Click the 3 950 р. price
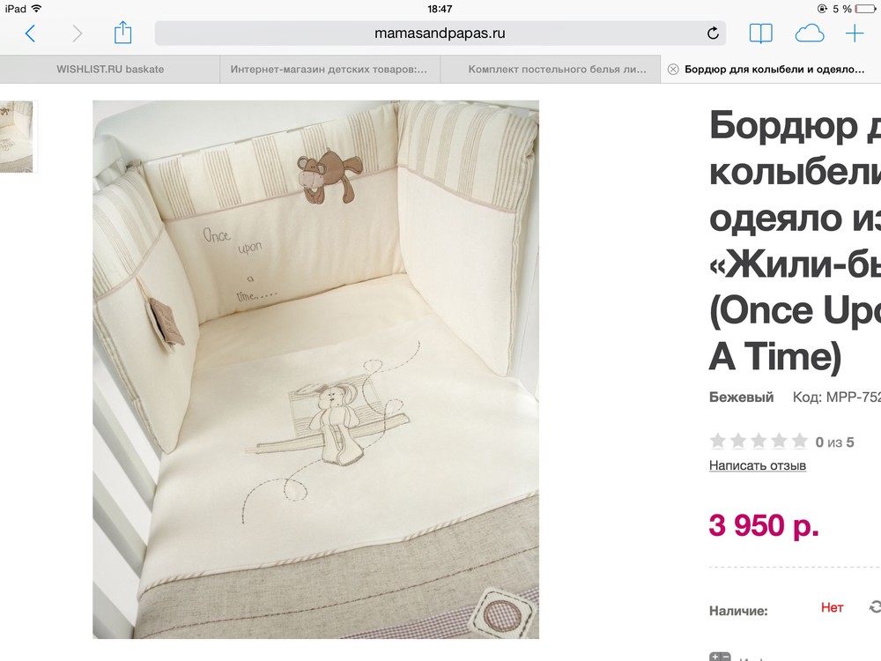This screenshot has width=881, height=661. click(764, 525)
